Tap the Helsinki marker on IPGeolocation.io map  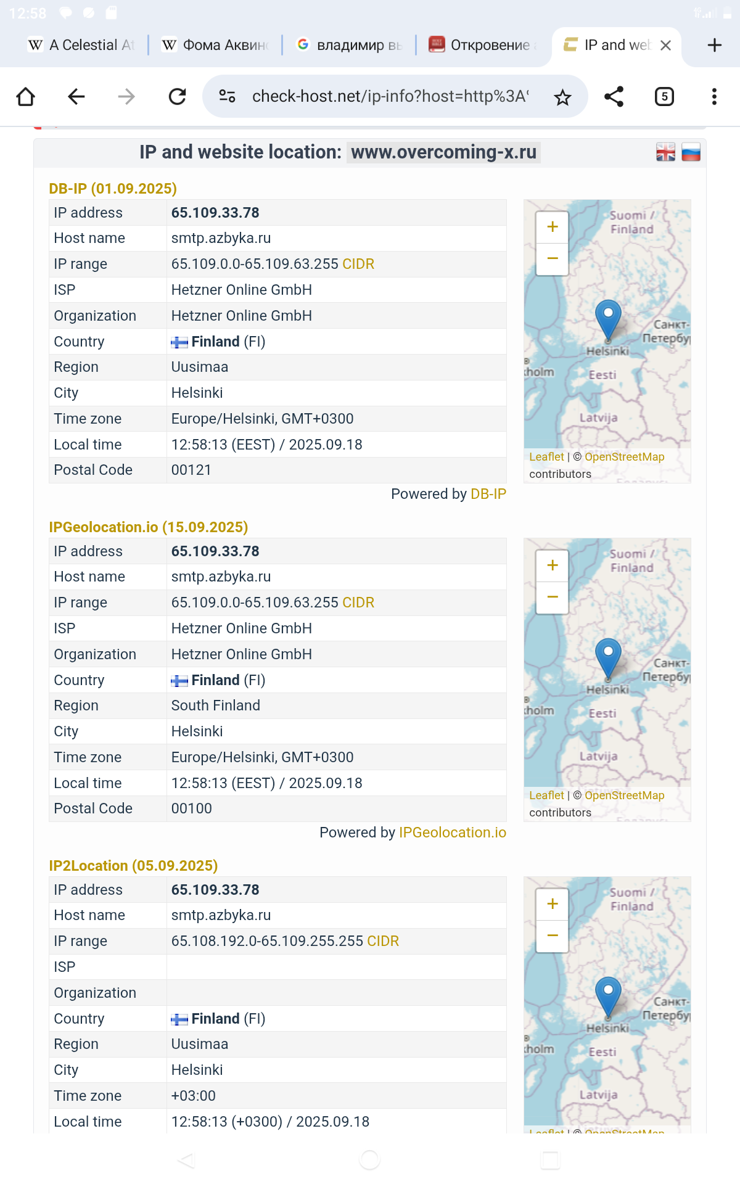pyautogui.click(x=608, y=658)
